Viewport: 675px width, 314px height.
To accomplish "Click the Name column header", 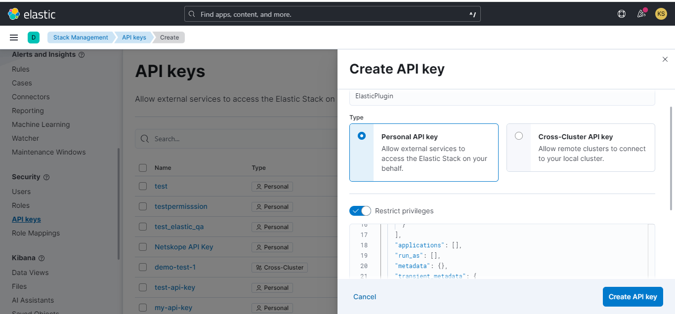I will click(163, 168).
